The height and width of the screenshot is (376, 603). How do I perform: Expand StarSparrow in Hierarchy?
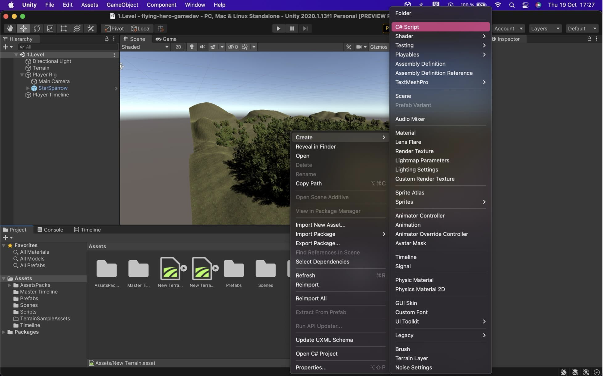click(x=28, y=88)
